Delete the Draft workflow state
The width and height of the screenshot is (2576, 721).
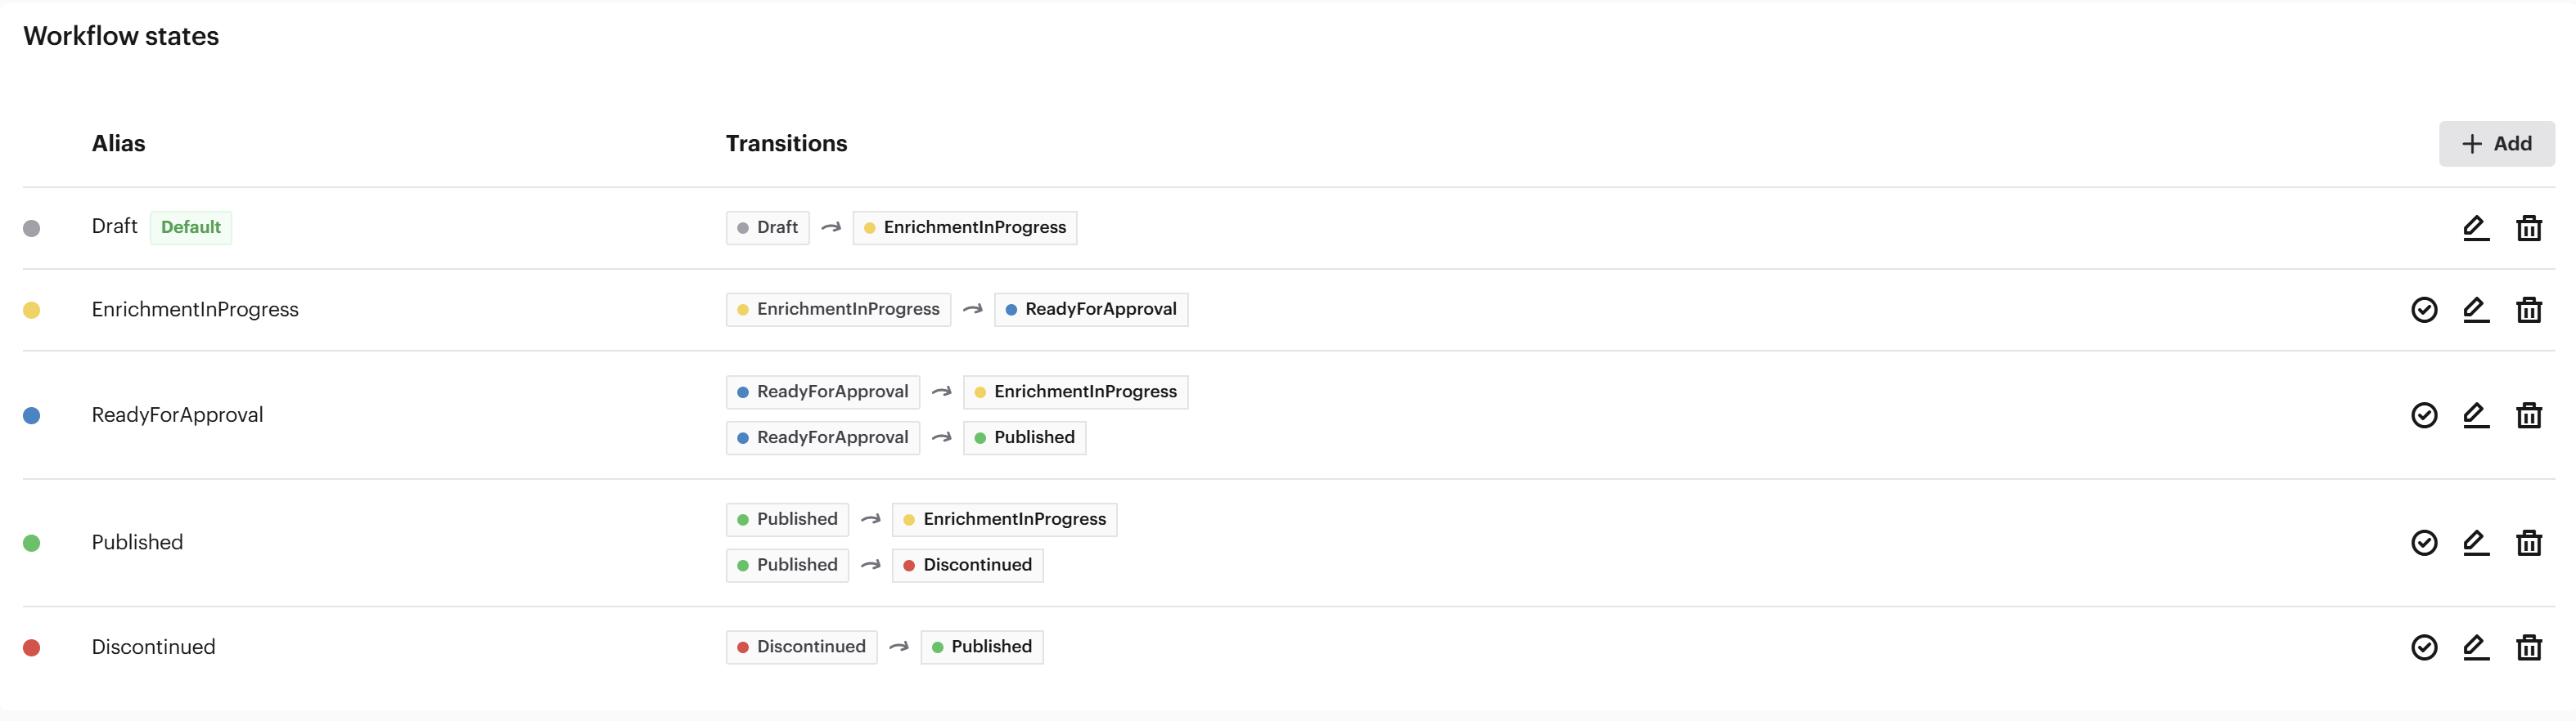[x=2528, y=228]
